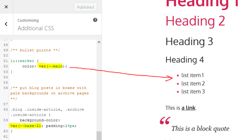Click on Heading 4 in the preview
The image size is (245, 140).
(185, 59)
